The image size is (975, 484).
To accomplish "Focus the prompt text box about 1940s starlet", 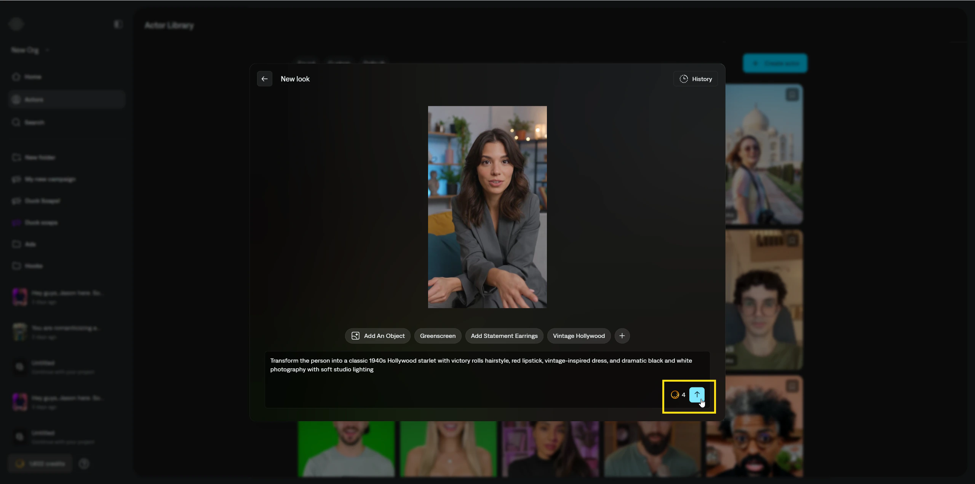I will (x=487, y=379).
